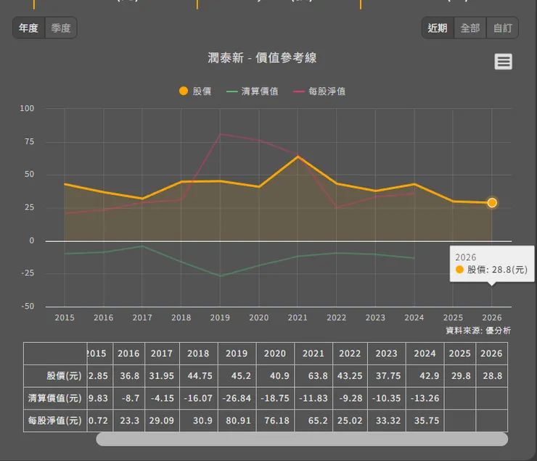Click the 2019 table column header

tap(237, 353)
